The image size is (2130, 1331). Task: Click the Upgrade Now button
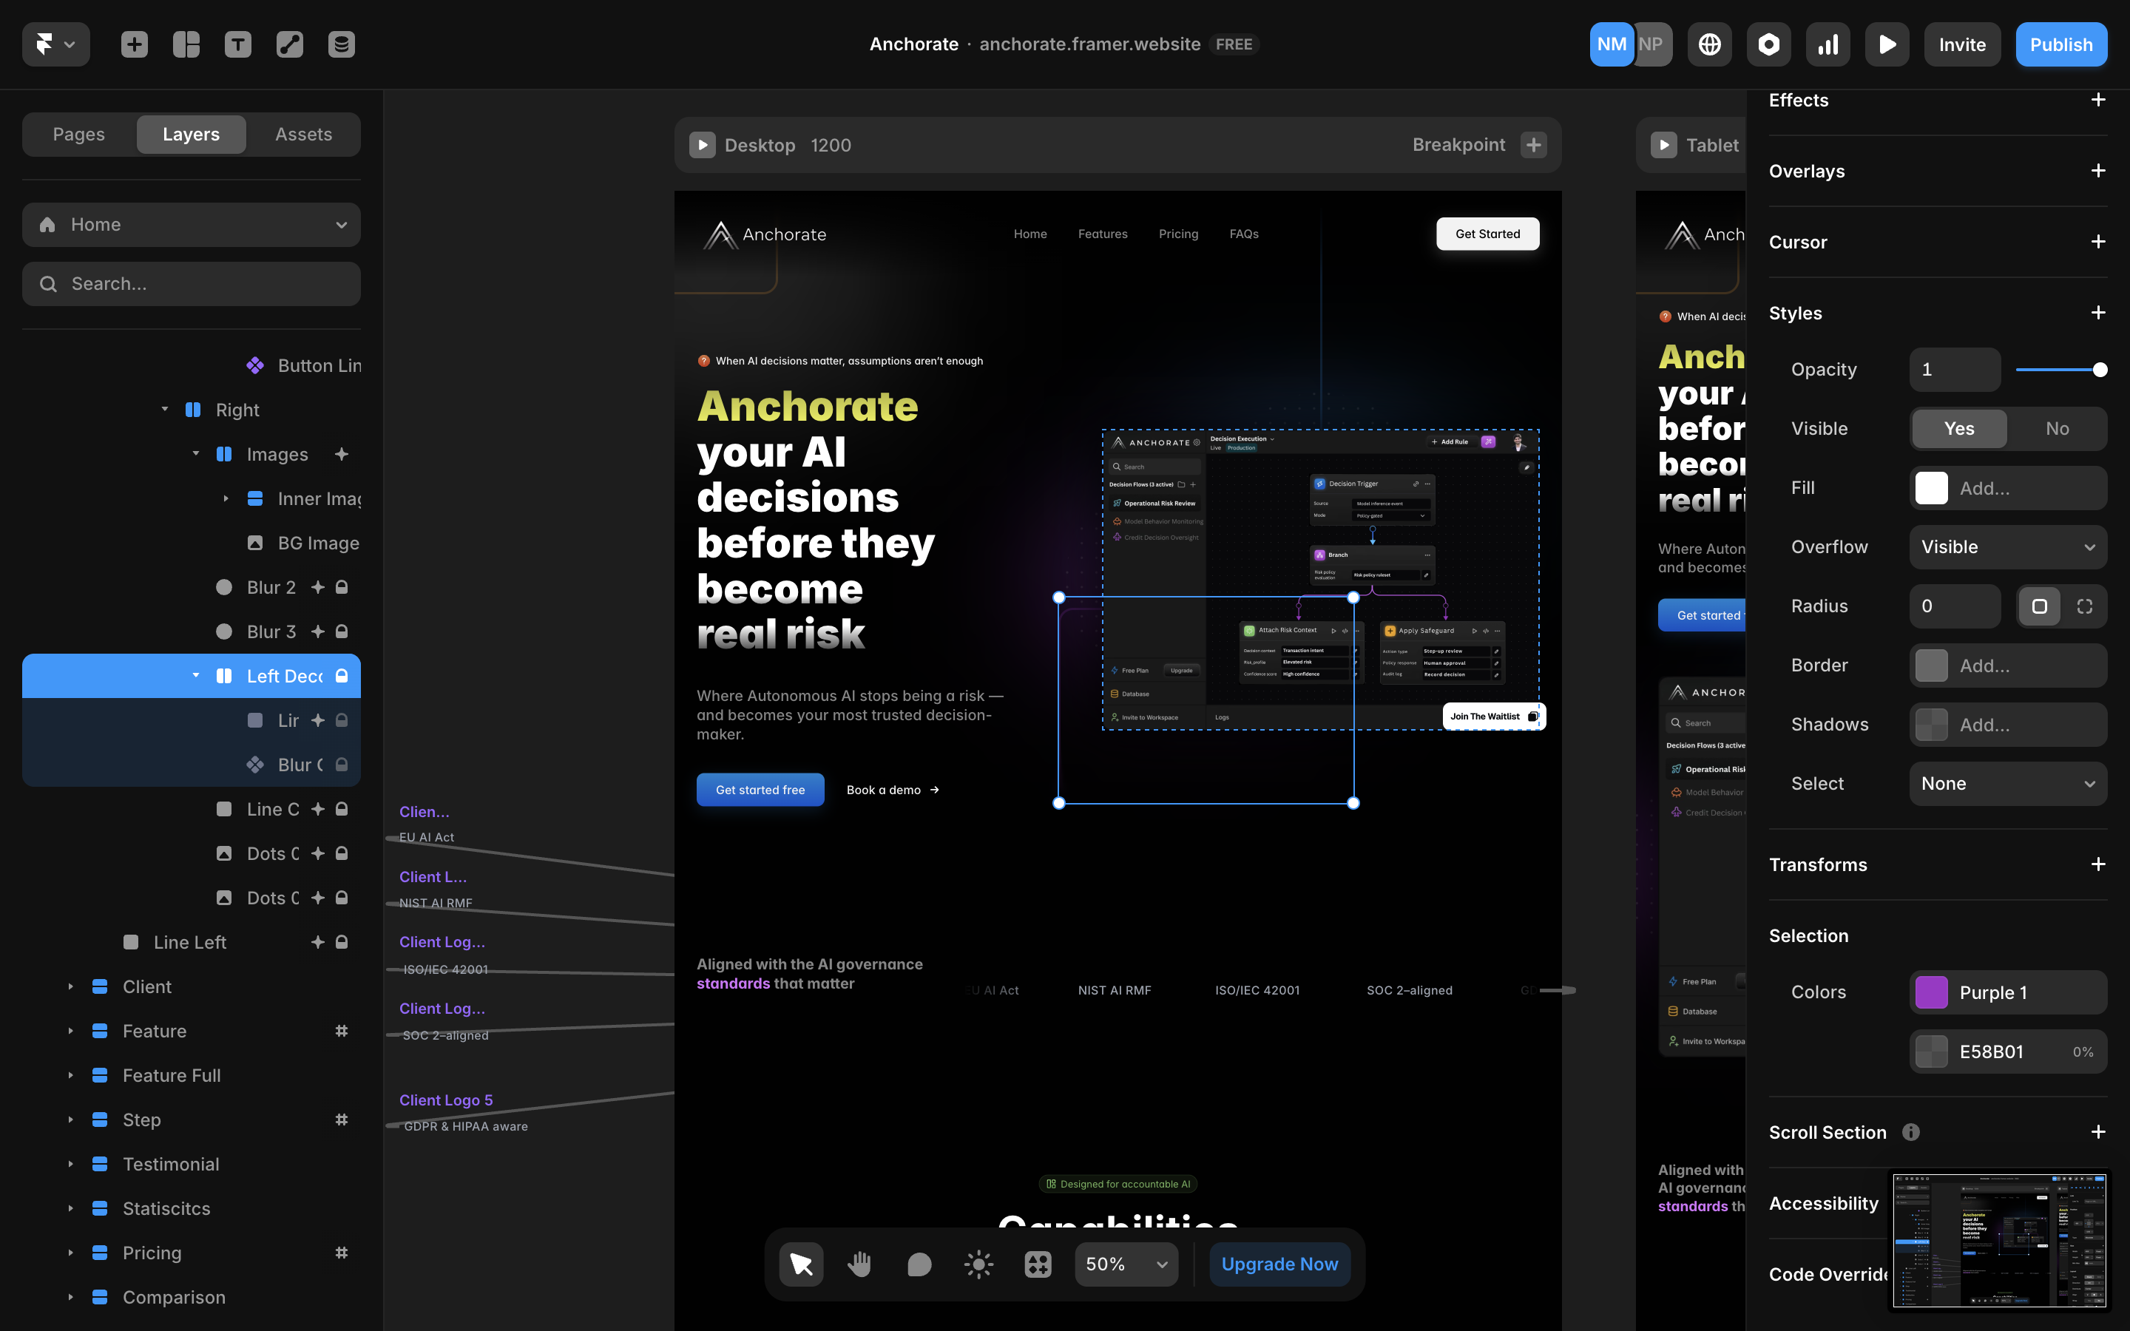[x=1279, y=1264]
